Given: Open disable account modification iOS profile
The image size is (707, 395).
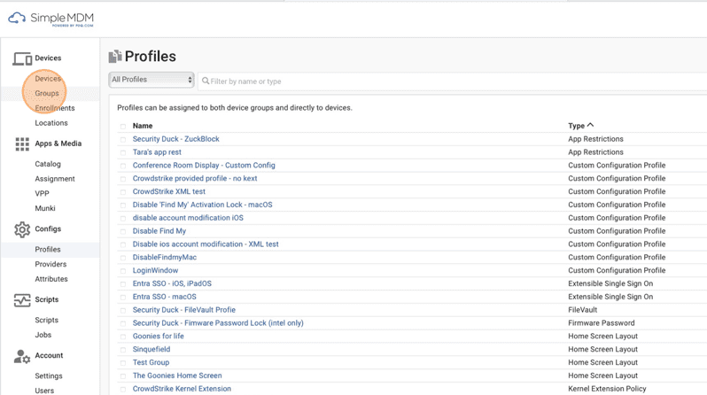Looking at the screenshot, I should click(x=188, y=217).
